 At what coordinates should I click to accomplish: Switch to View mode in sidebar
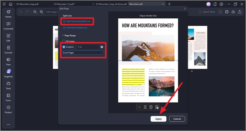8,62
